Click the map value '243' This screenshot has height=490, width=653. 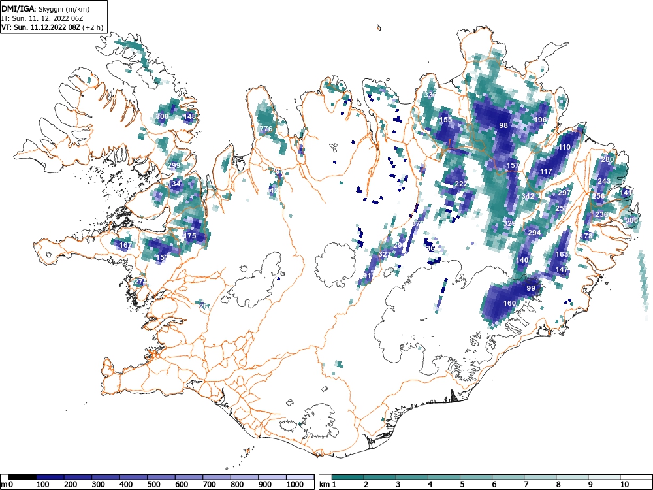604,181
